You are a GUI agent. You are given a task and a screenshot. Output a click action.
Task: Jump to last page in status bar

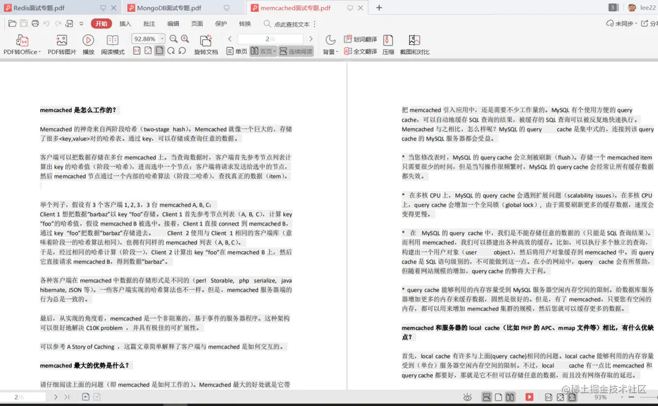67,397
